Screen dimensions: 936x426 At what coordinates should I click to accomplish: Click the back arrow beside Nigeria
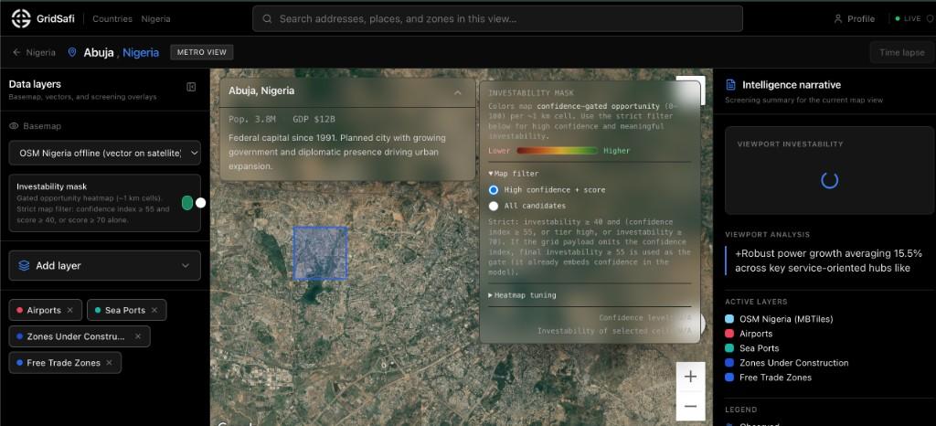[x=16, y=52]
